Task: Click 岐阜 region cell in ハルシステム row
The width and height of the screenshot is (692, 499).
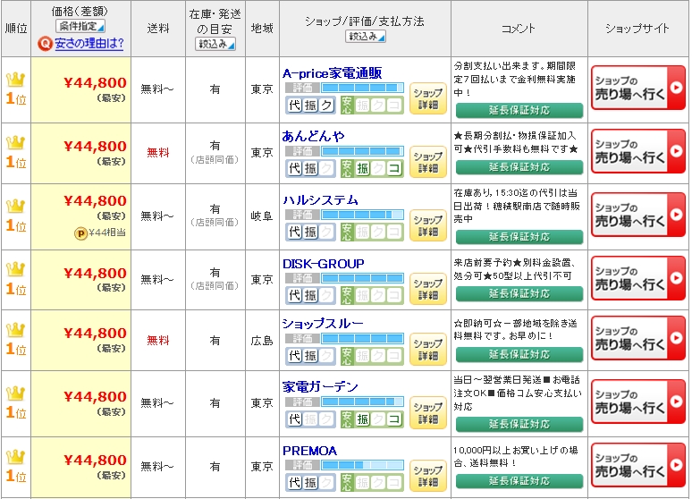Action: [x=262, y=216]
